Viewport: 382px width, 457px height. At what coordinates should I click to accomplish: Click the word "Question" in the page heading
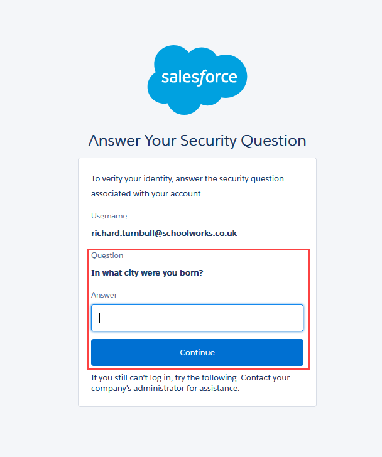point(275,140)
